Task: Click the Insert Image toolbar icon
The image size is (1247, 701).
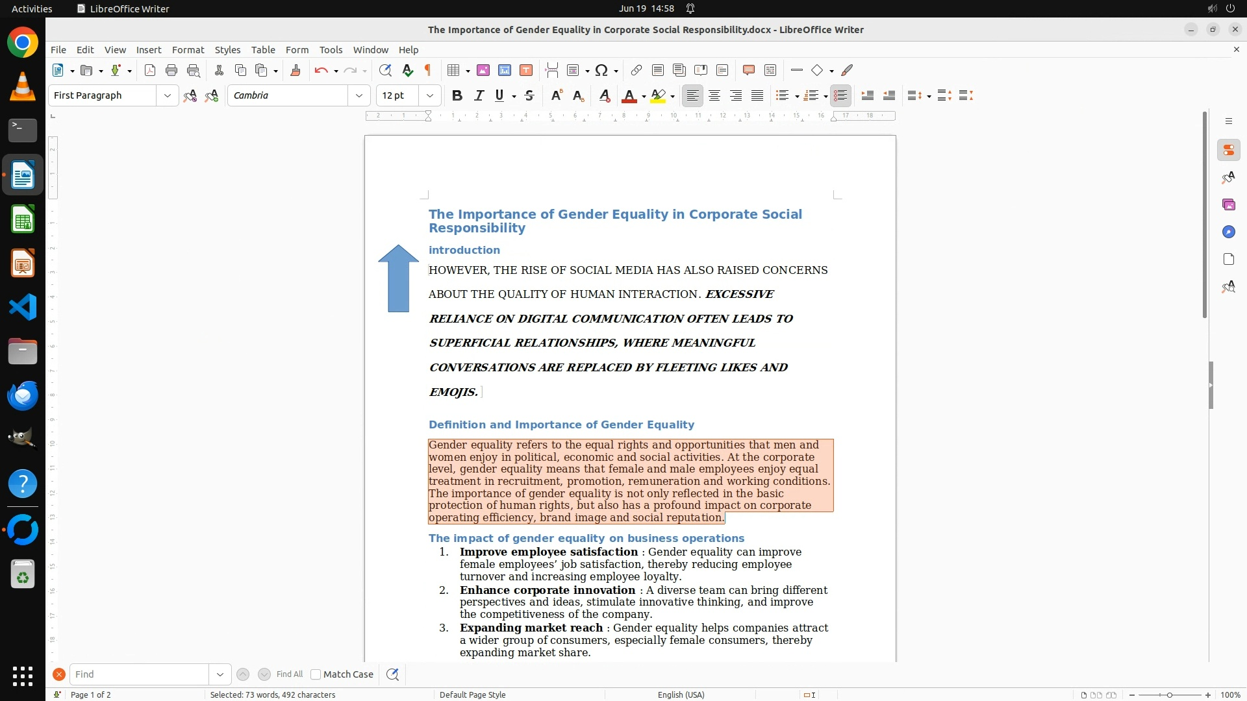Action: [x=483, y=70]
